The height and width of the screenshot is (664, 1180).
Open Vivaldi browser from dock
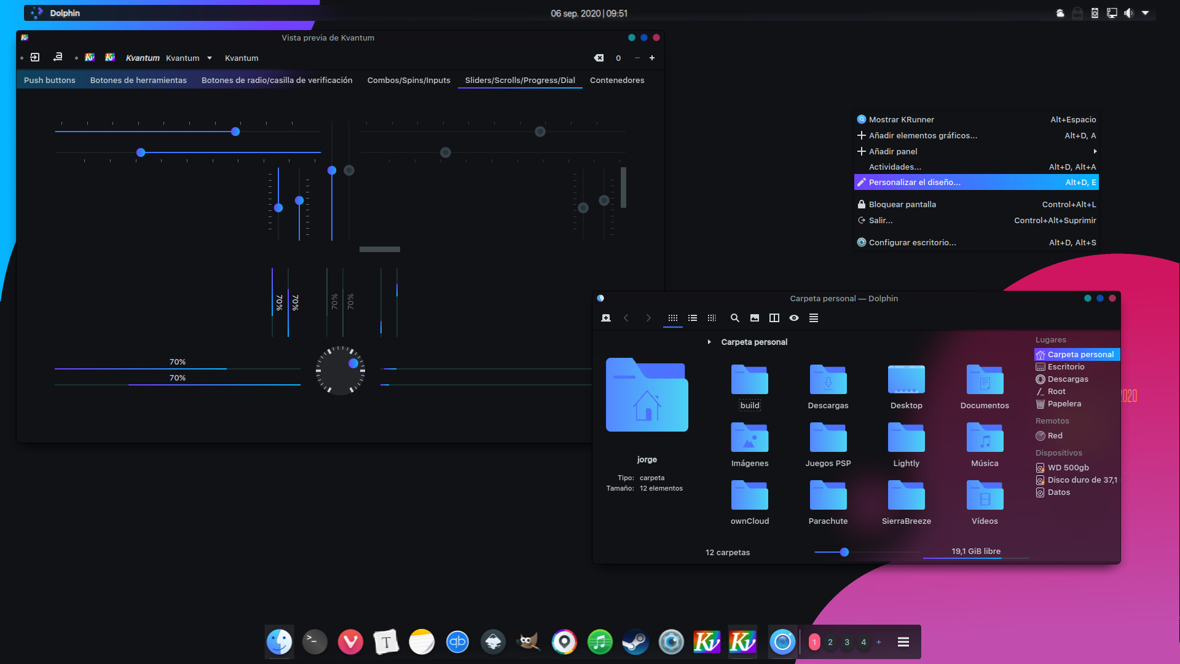[350, 642]
